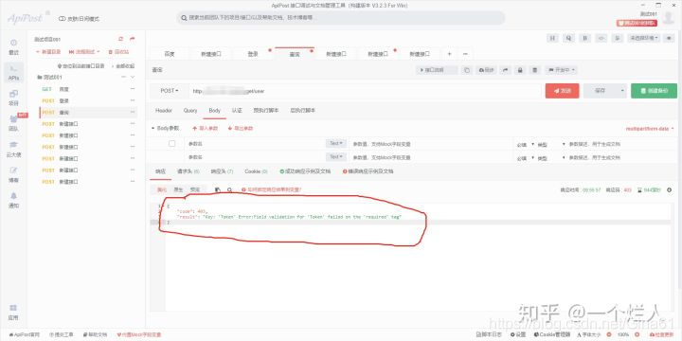Open the Project section in sidebar

pyautogui.click(x=13, y=98)
